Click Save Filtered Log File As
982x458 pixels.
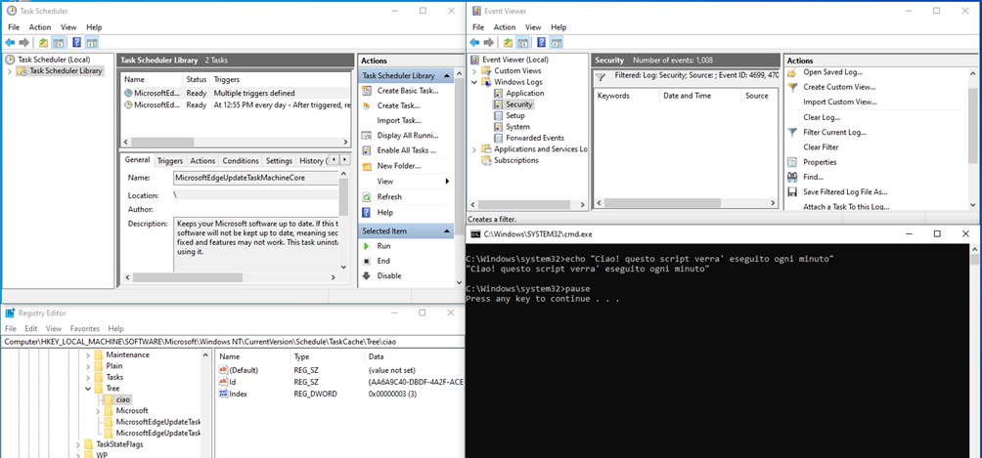pos(845,191)
